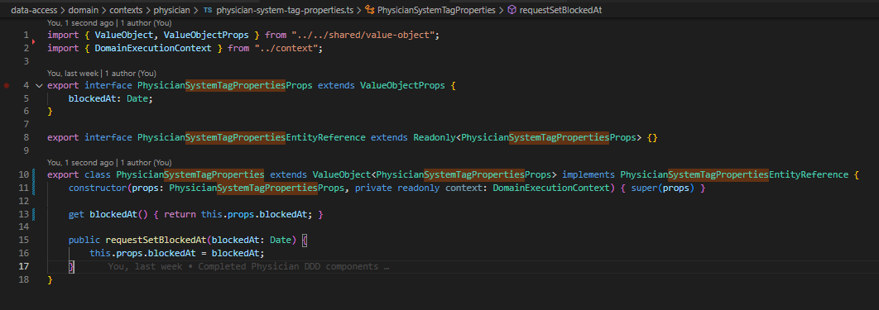Viewport: 879px width, 310px height.
Task: Click 'super(props)' on line 11
Action: click(x=663, y=188)
